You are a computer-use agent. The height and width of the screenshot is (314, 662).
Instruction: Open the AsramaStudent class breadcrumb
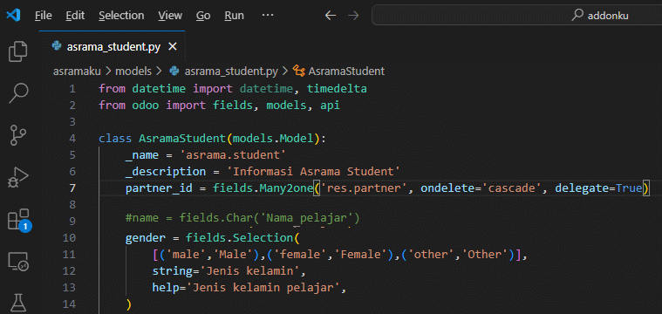tap(339, 72)
